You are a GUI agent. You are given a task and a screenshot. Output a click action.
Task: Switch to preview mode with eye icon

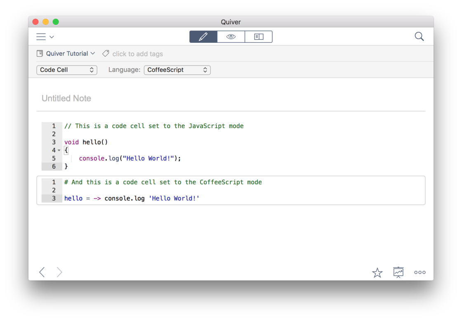pos(231,37)
